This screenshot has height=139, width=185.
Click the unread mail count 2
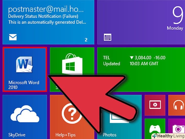(86, 40)
